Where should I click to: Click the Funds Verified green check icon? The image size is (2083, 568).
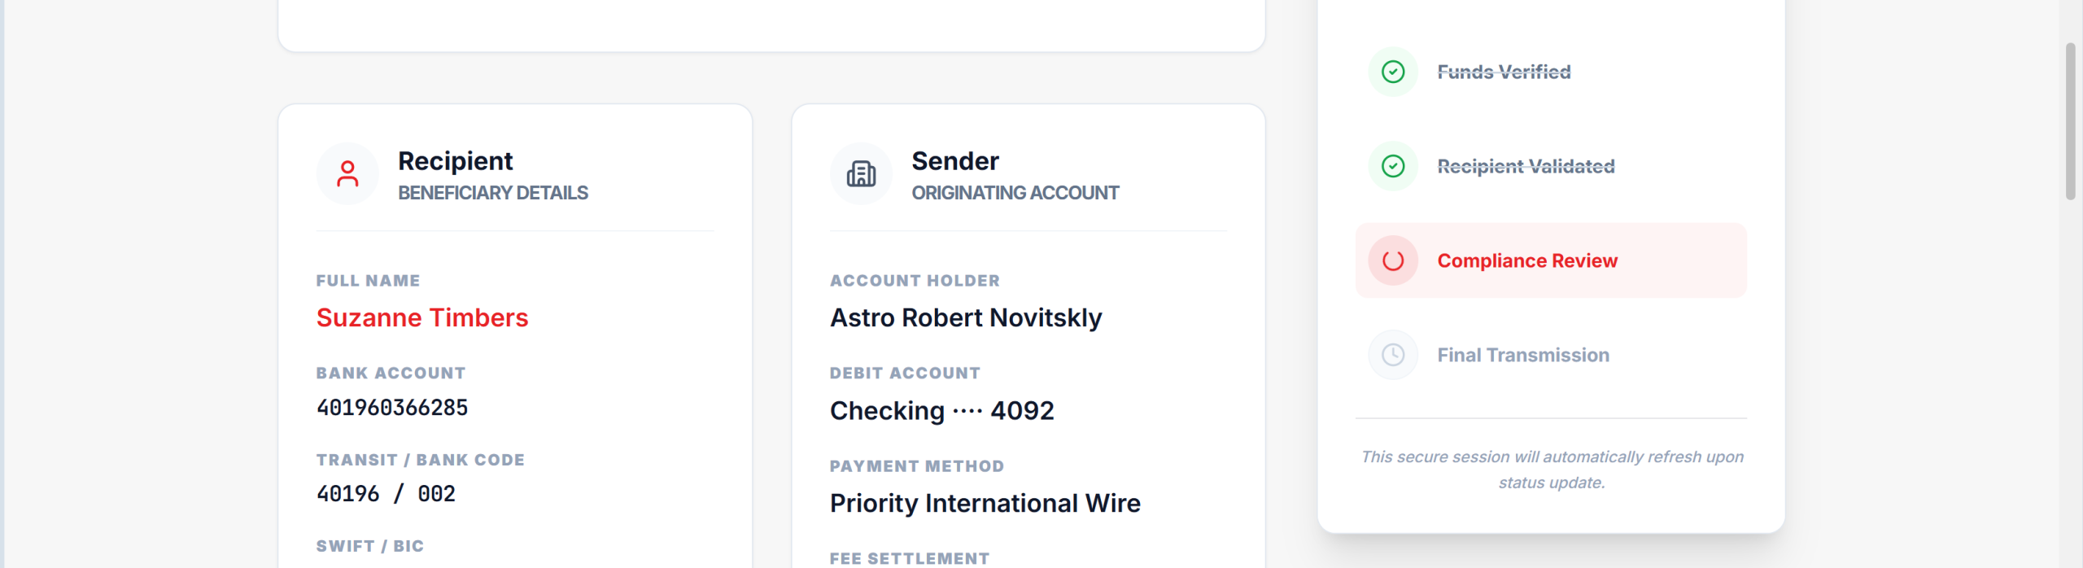tap(1393, 72)
